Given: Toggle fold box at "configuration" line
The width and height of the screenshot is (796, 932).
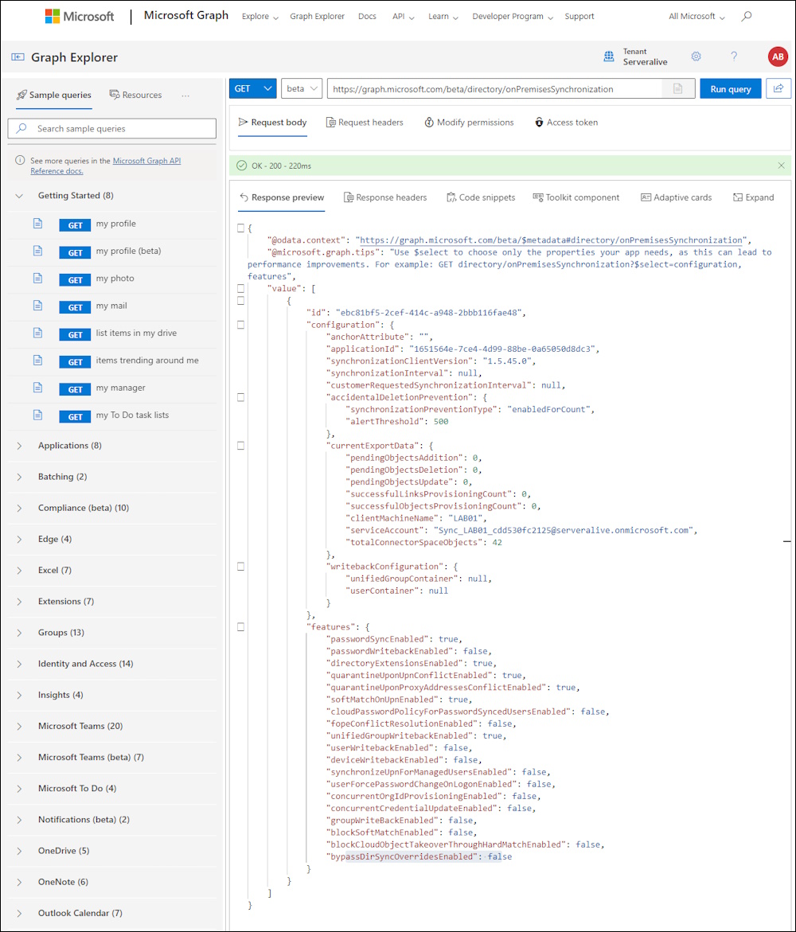Looking at the screenshot, I should 240,326.
